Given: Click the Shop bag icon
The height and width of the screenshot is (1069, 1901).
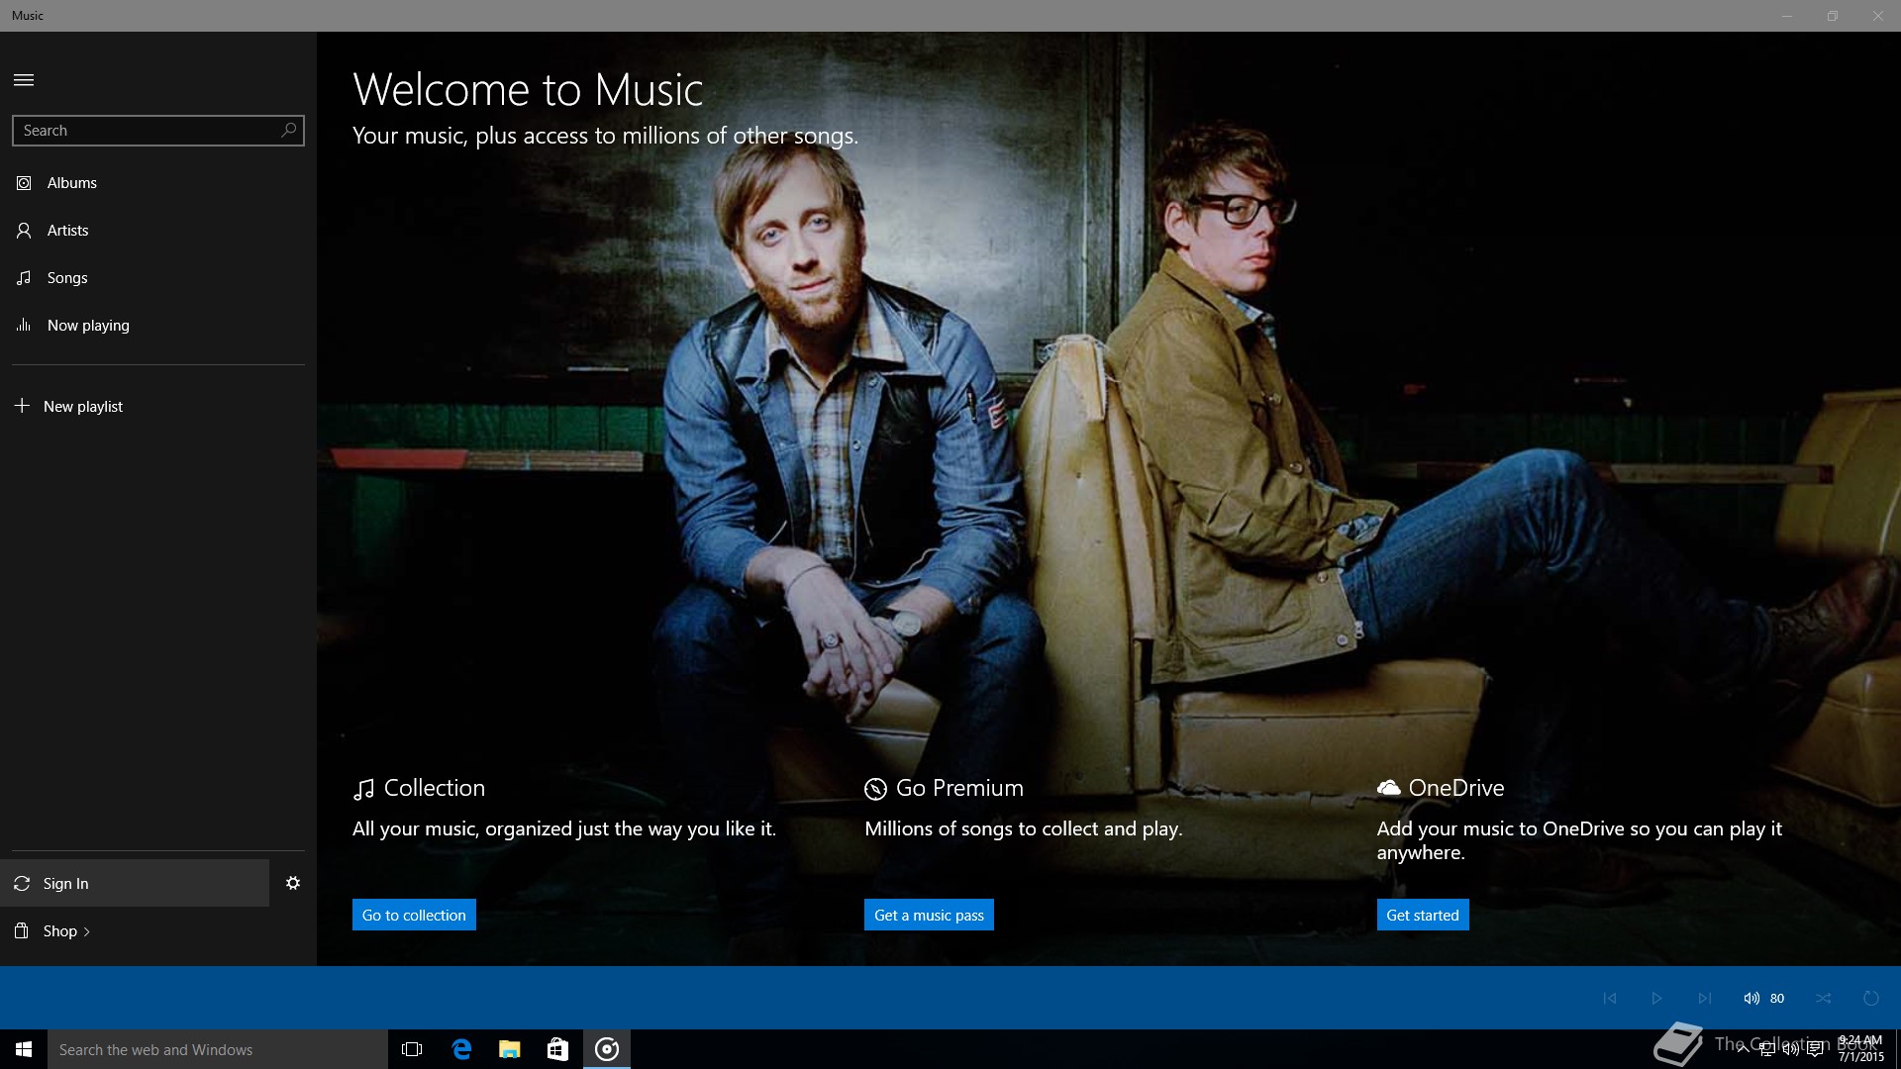Looking at the screenshot, I should (x=22, y=930).
